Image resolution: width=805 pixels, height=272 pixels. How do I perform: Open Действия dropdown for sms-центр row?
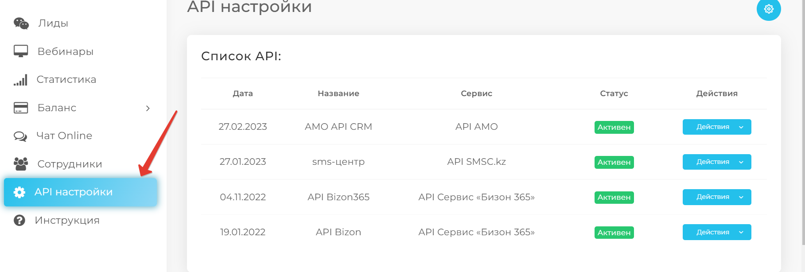716,162
